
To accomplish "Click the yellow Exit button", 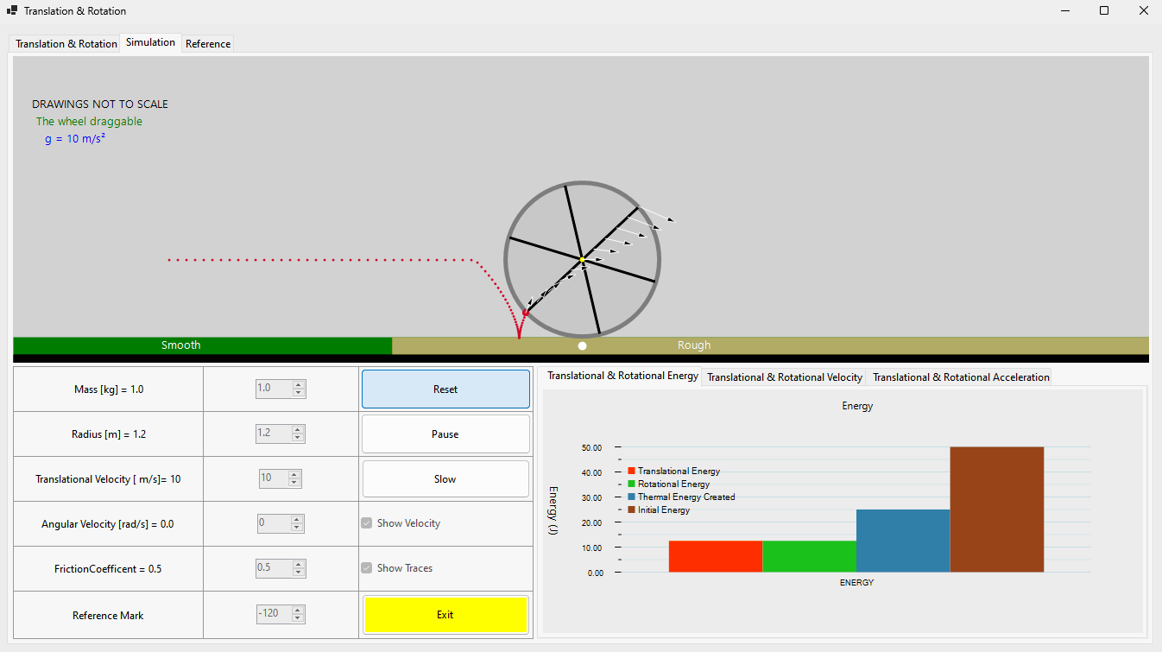I will pos(445,615).
